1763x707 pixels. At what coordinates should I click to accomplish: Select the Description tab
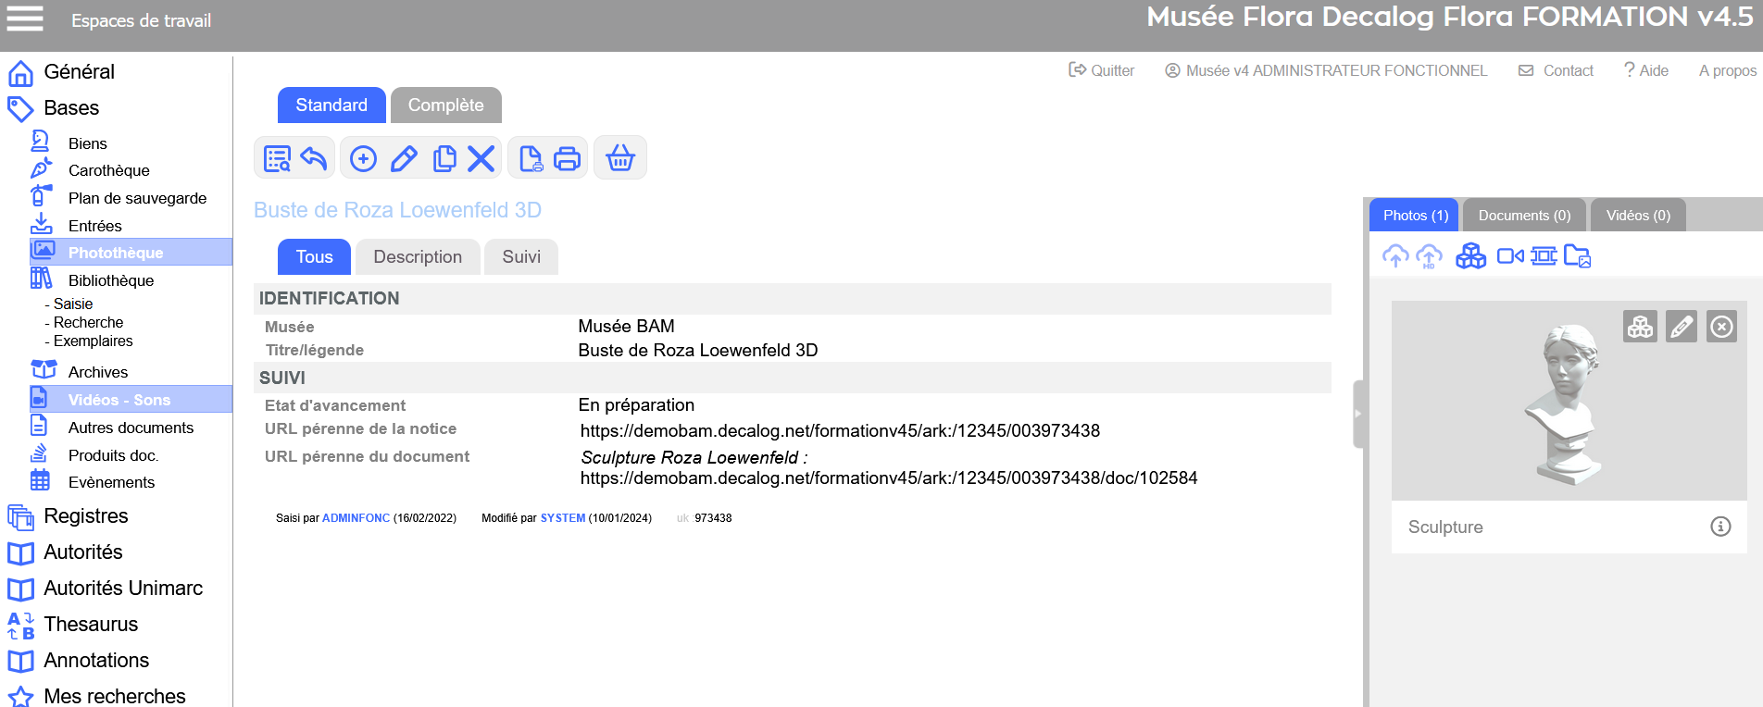pyautogui.click(x=417, y=257)
